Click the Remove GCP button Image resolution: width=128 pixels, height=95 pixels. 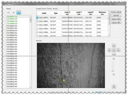click(116, 23)
